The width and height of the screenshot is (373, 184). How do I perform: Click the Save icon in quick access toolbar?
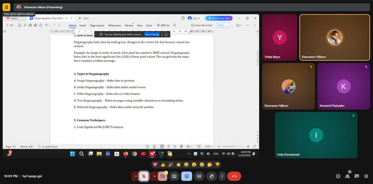[19, 25]
